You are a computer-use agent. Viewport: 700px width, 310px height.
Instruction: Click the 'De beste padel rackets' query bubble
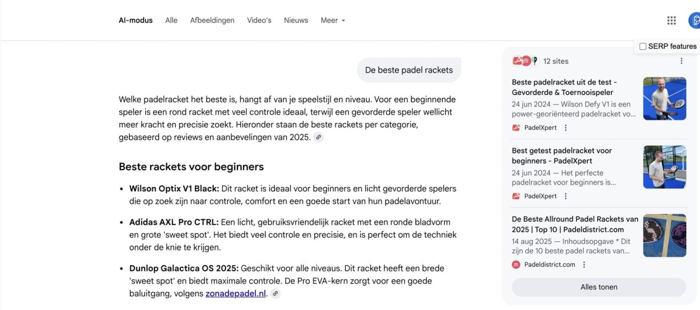(409, 70)
